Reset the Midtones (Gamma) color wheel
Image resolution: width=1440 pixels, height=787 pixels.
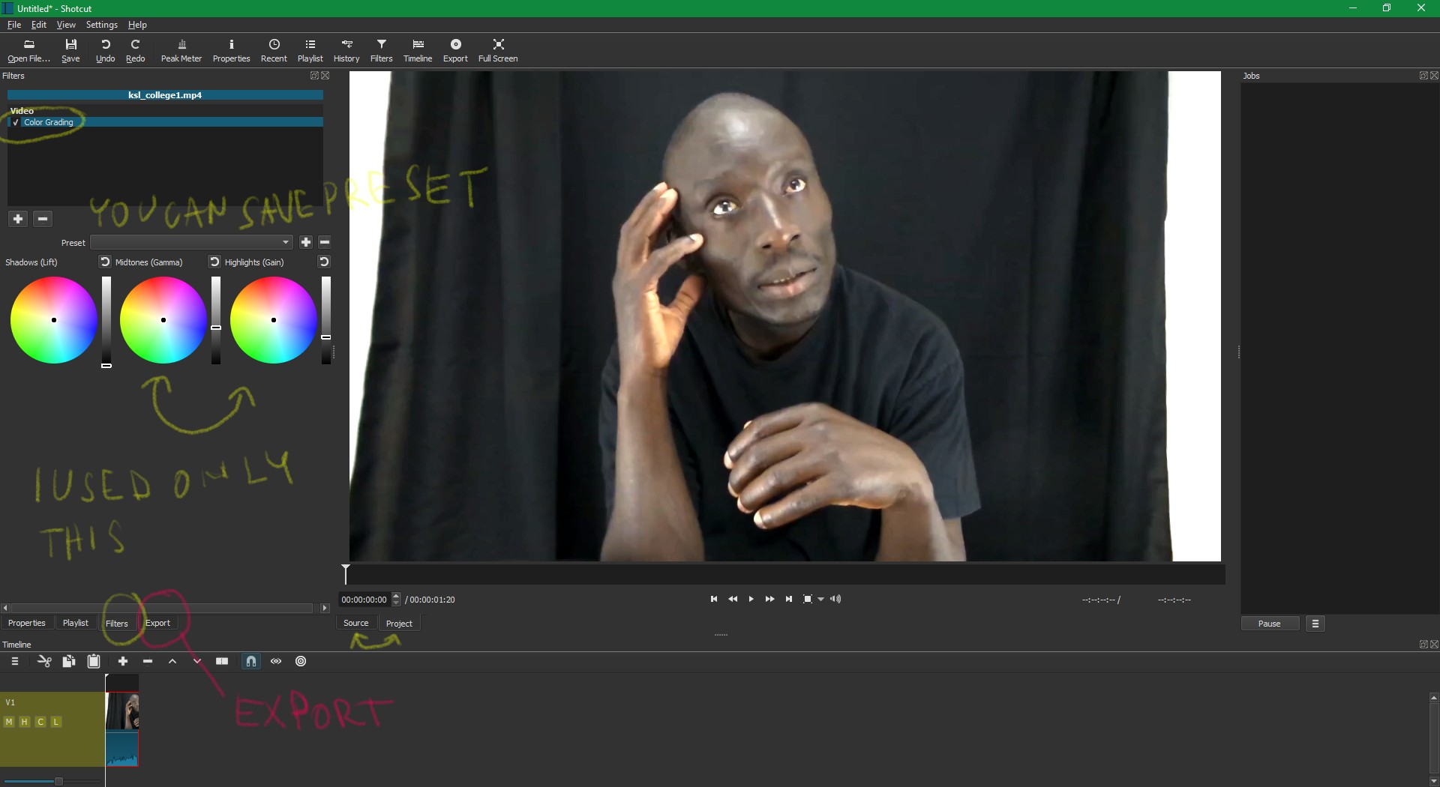[x=214, y=262]
